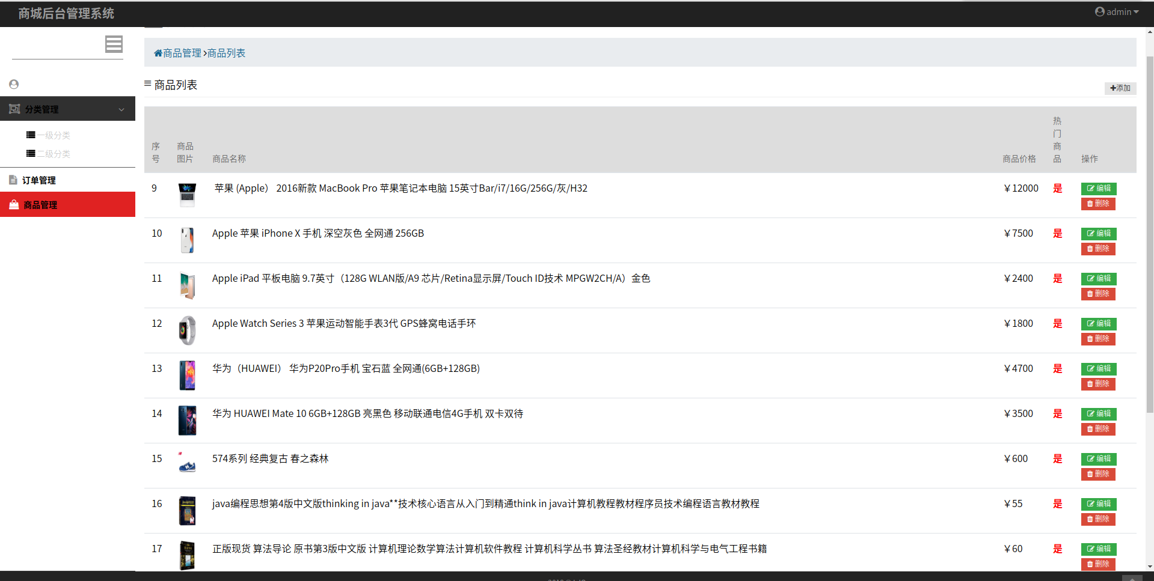Viewport: 1154px width, 581px height.
Task: Click the 商品列表 breadcrumb link
Action: point(226,53)
